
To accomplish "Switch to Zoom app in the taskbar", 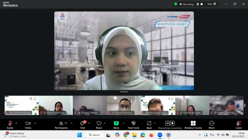I will [160, 135].
